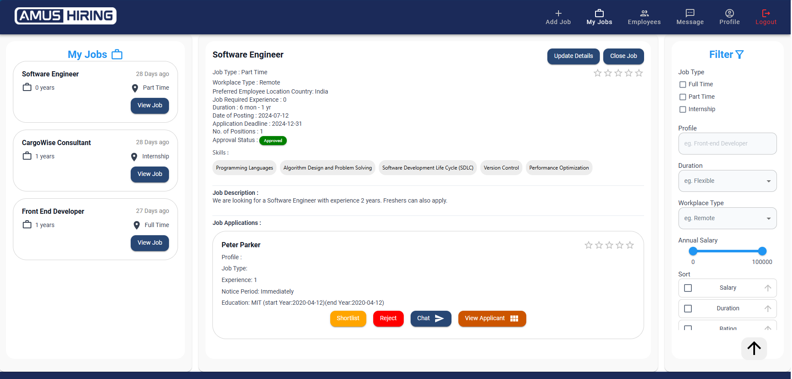Click the Update Details button
792x379 pixels.
point(574,56)
